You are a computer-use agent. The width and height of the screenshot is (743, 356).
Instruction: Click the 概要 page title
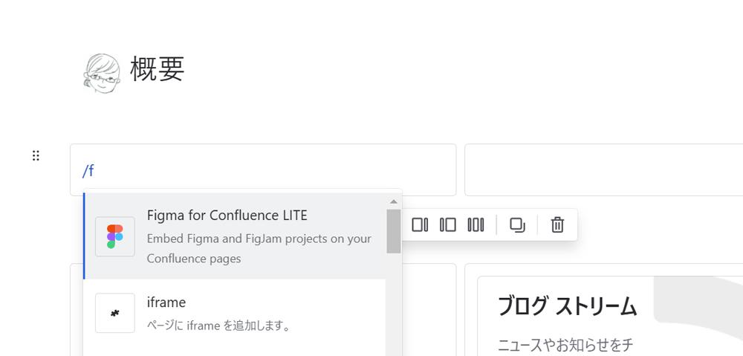[x=158, y=69]
